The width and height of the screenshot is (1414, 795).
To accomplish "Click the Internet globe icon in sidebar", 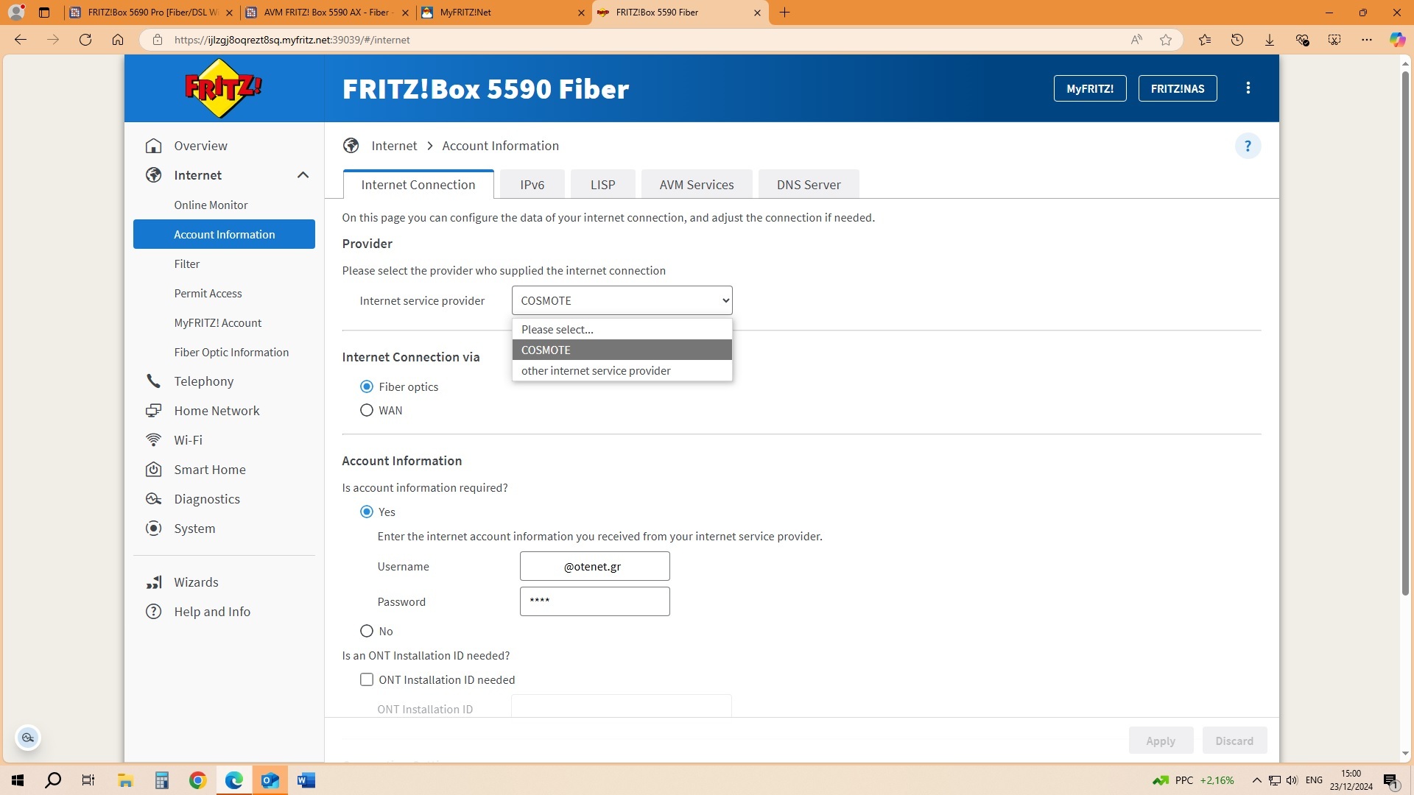I will (153, 175).
